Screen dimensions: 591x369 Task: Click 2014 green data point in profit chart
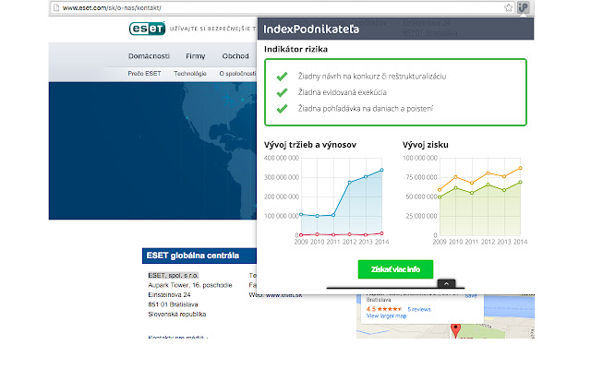(x=521, y=182)
